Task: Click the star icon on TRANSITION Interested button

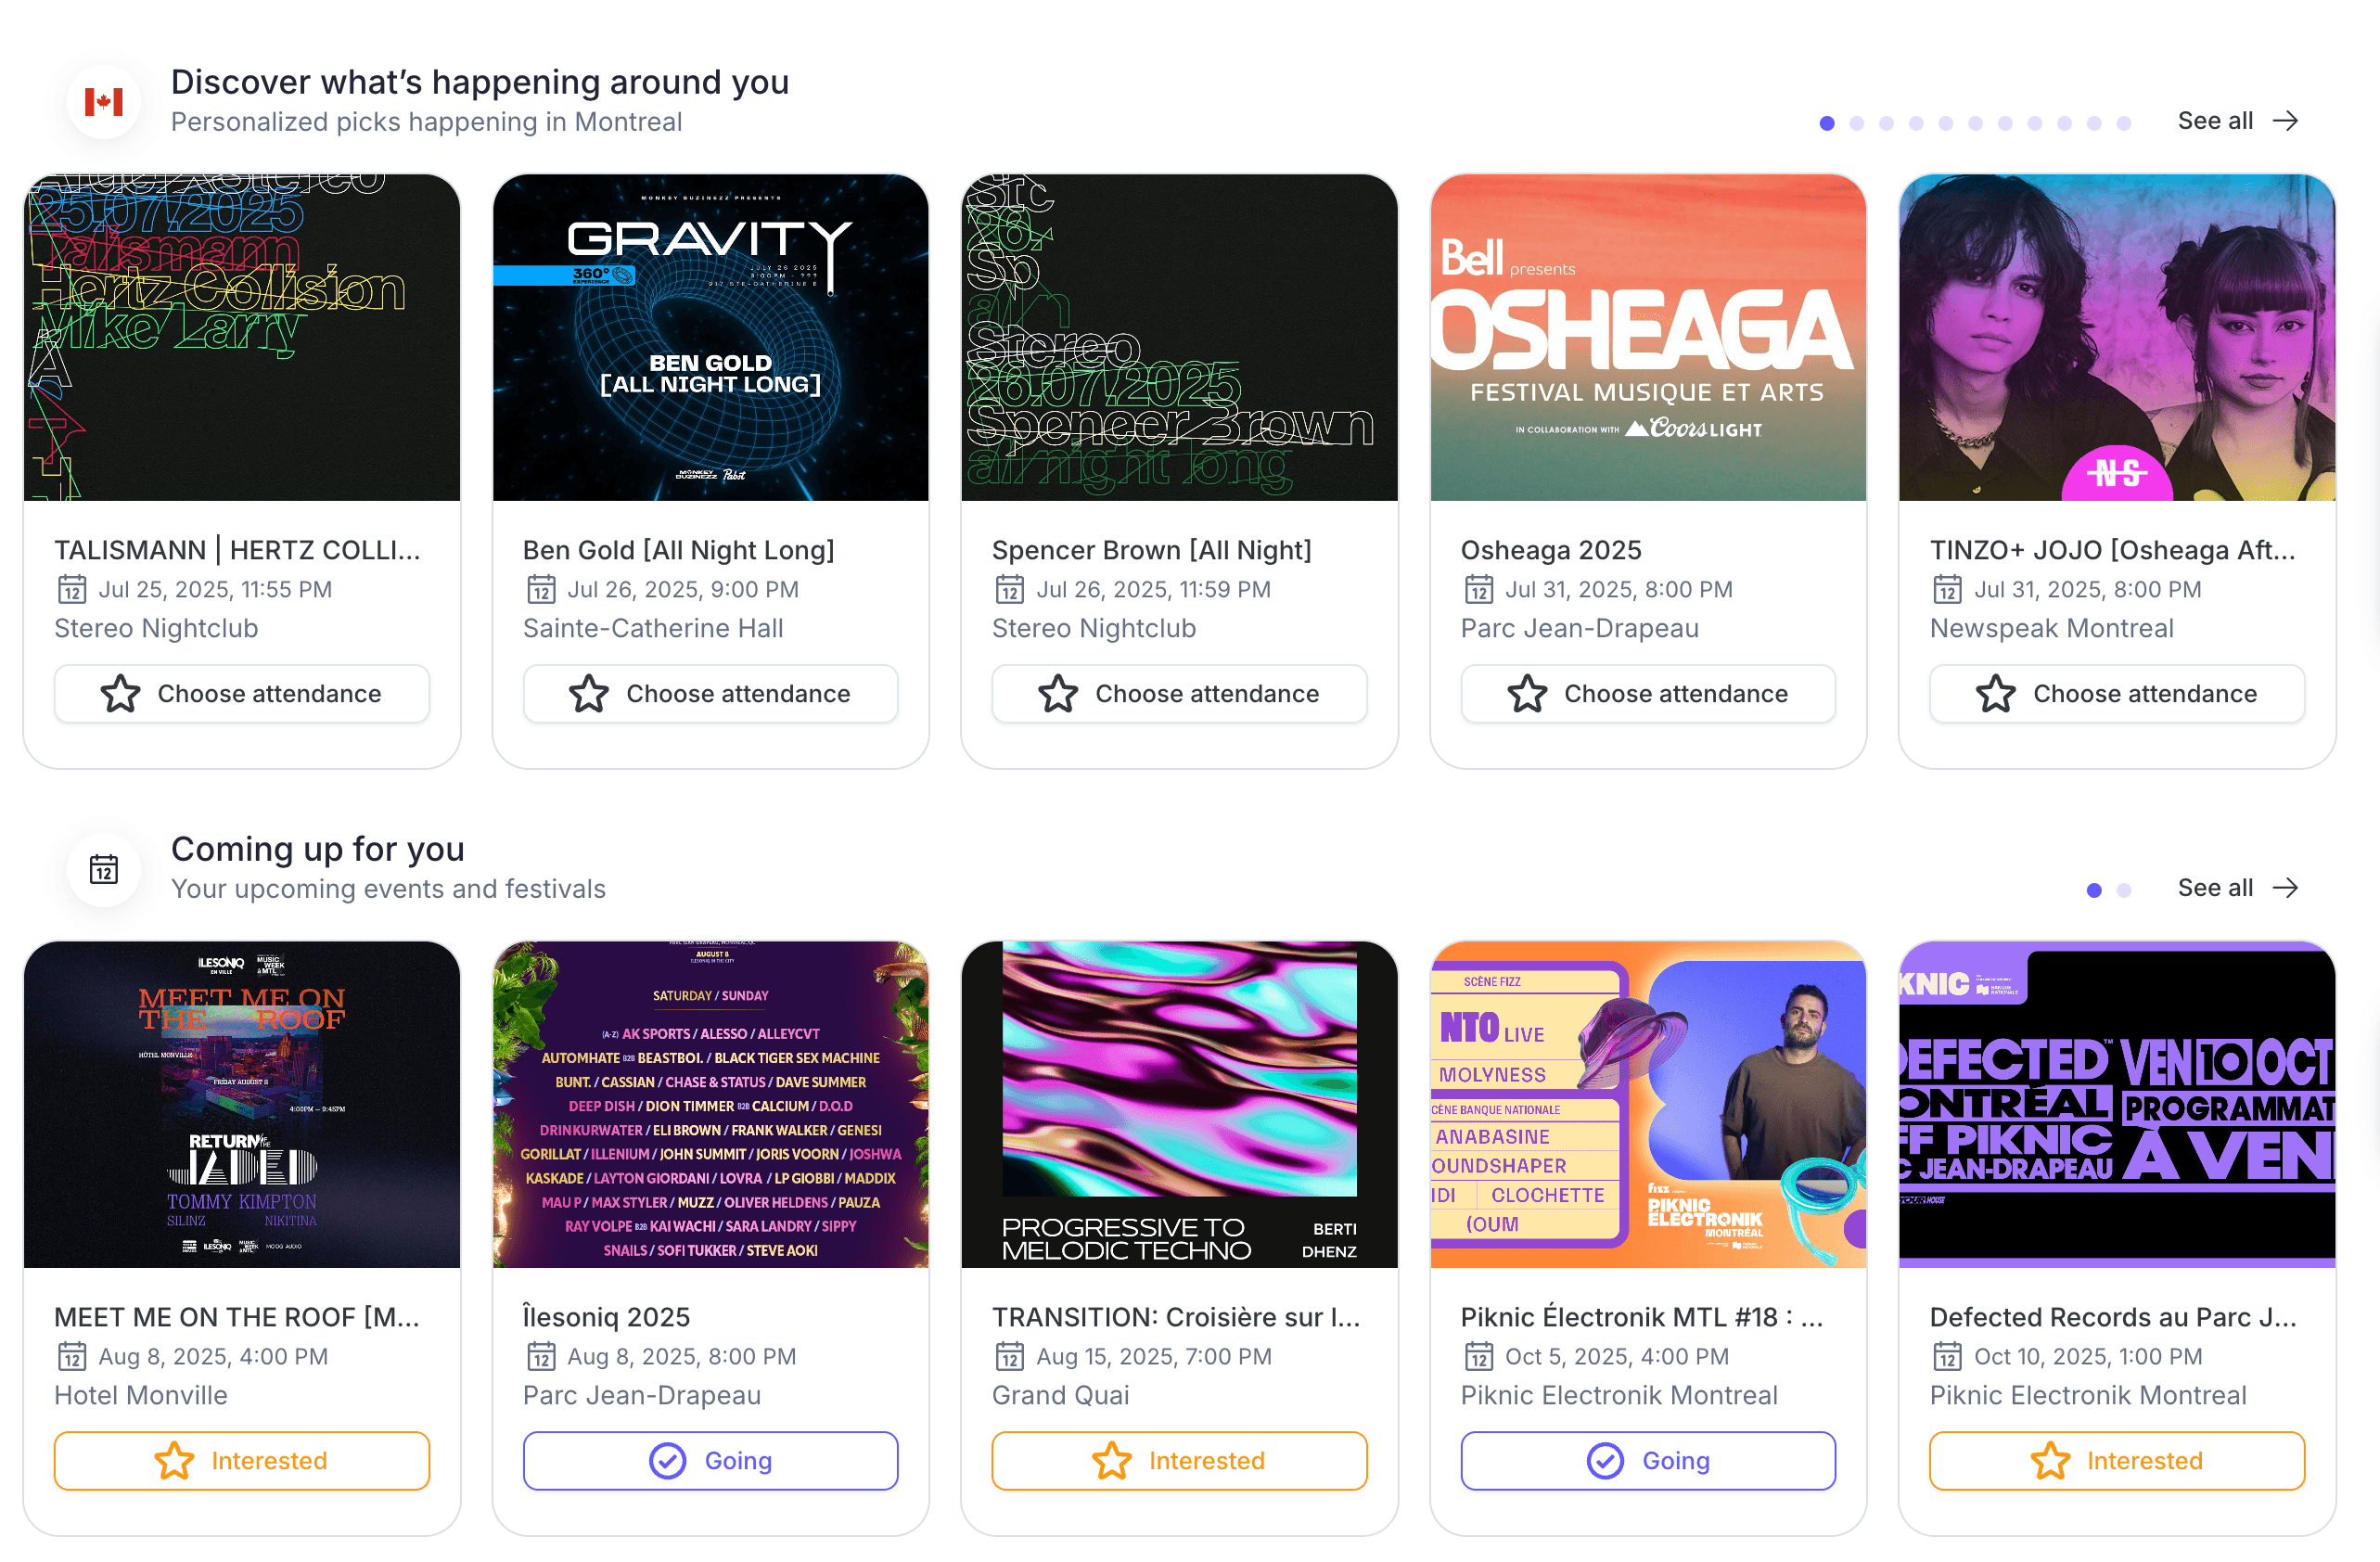Action: [x=1113, y=1460]
